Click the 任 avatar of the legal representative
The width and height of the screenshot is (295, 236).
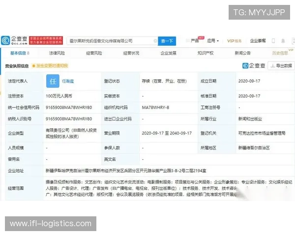[53, 81]
